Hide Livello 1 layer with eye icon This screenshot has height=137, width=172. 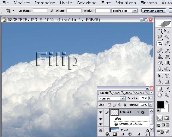tap(101, 112)
